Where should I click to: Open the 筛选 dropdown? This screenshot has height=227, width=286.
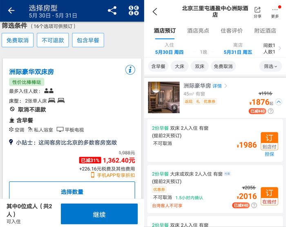270,66
